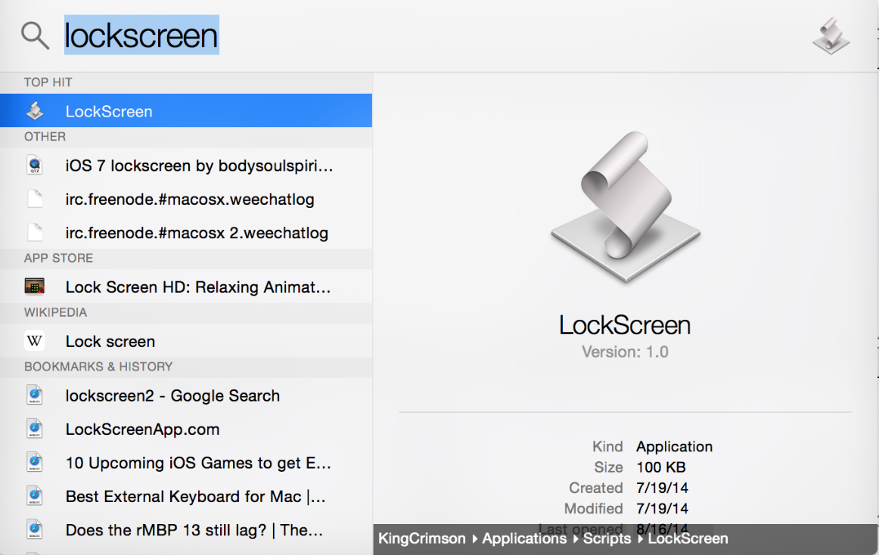
Task: Click the LockScreen top hit script icon
Action: (35, 110)
